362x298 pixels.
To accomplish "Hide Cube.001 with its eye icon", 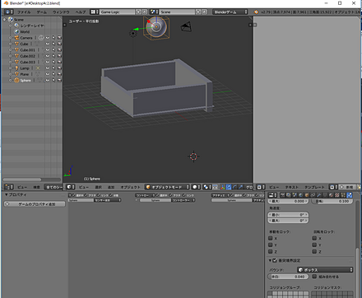I will point(48,50).
